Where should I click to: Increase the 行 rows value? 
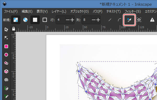point(72,20)
